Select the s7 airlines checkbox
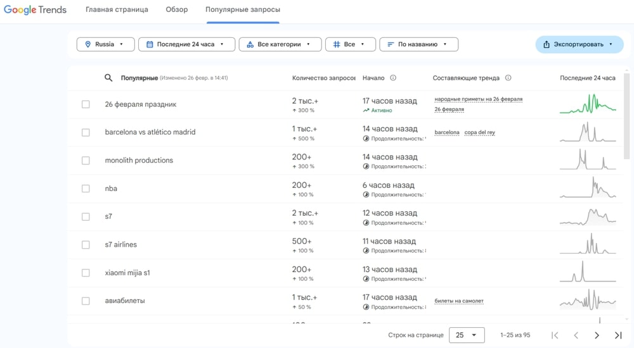Viewport: 634px width, 348px height. (x=86, y=245)
